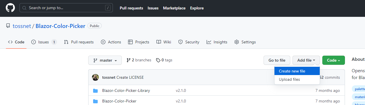The image size is (365, 105).
Task: Expand the Add file dropdown
Action: coord(306,60)
